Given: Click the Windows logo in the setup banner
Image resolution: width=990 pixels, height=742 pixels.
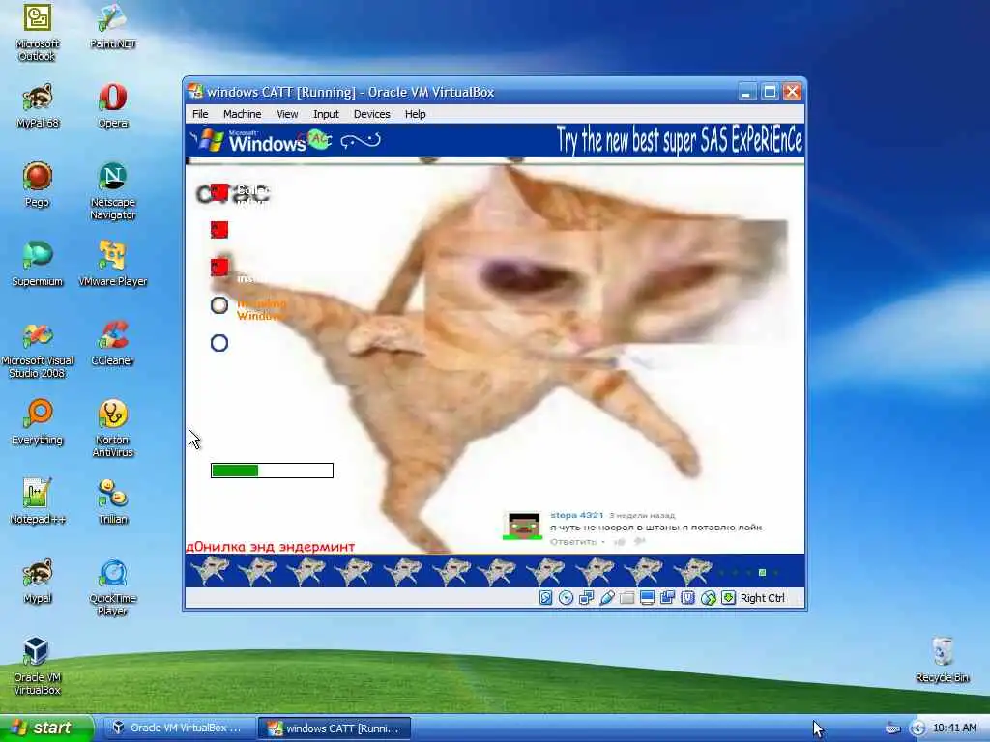Looking at the screenshot, I should 210,140.
